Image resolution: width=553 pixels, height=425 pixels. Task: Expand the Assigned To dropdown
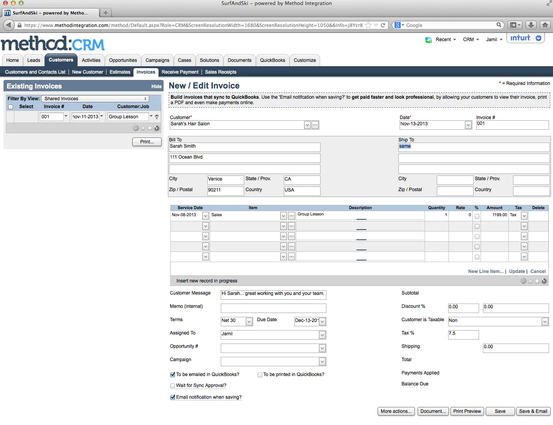322,335
